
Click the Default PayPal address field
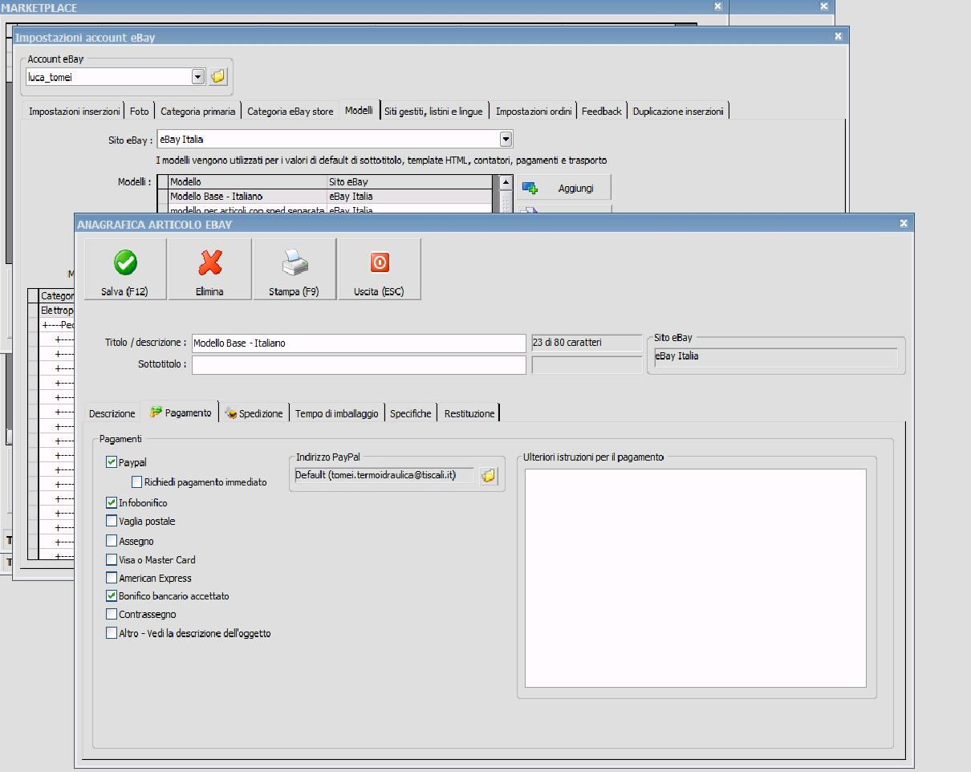click(x=384, y=476)
